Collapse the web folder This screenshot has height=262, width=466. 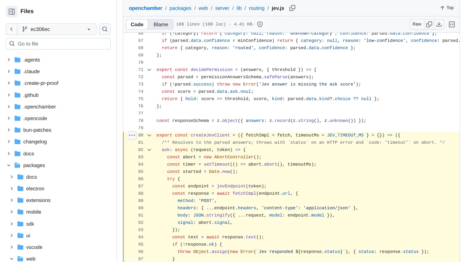(12, 259)
